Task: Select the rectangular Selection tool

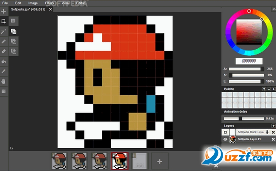Action: tap(4, 21)
